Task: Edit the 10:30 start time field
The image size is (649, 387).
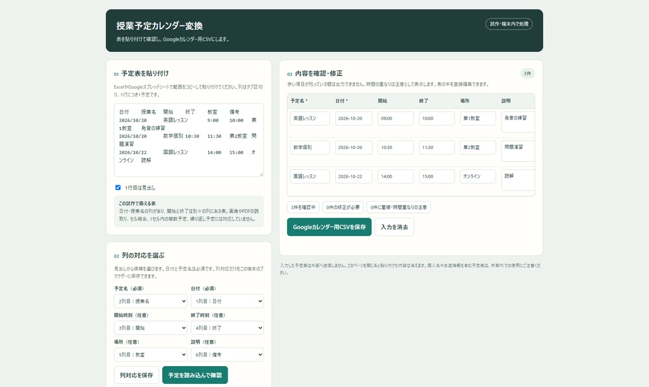Action: (x=395, y=148)
